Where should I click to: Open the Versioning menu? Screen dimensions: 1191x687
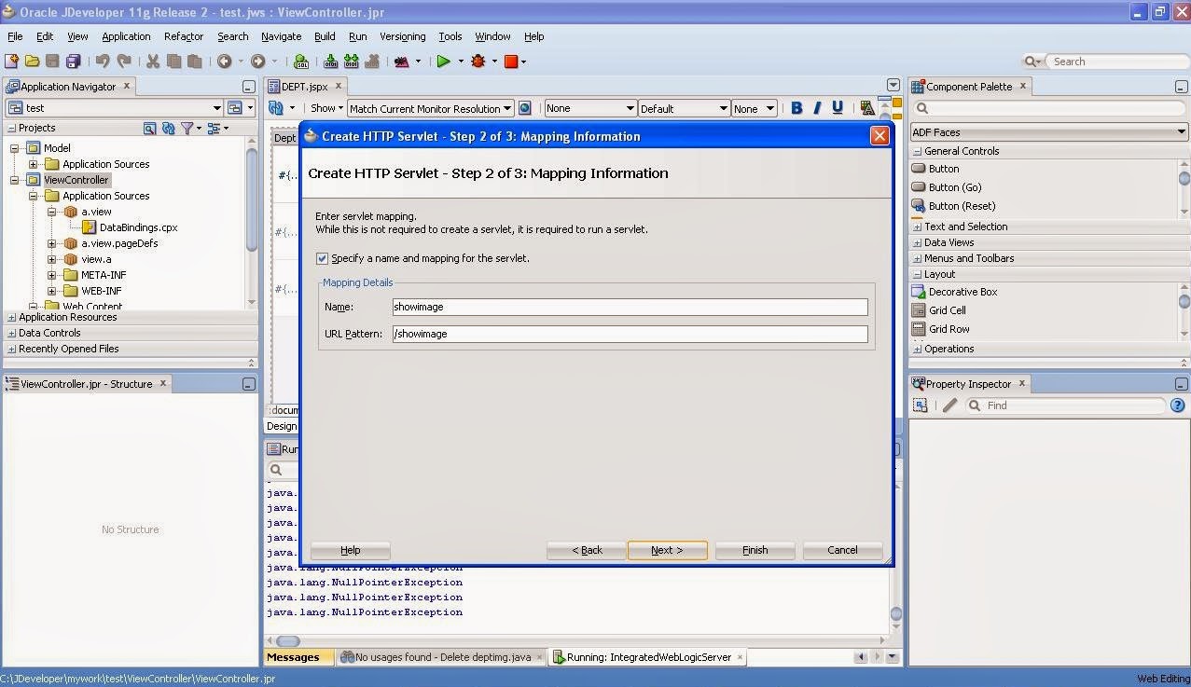(x=401, y=36)
